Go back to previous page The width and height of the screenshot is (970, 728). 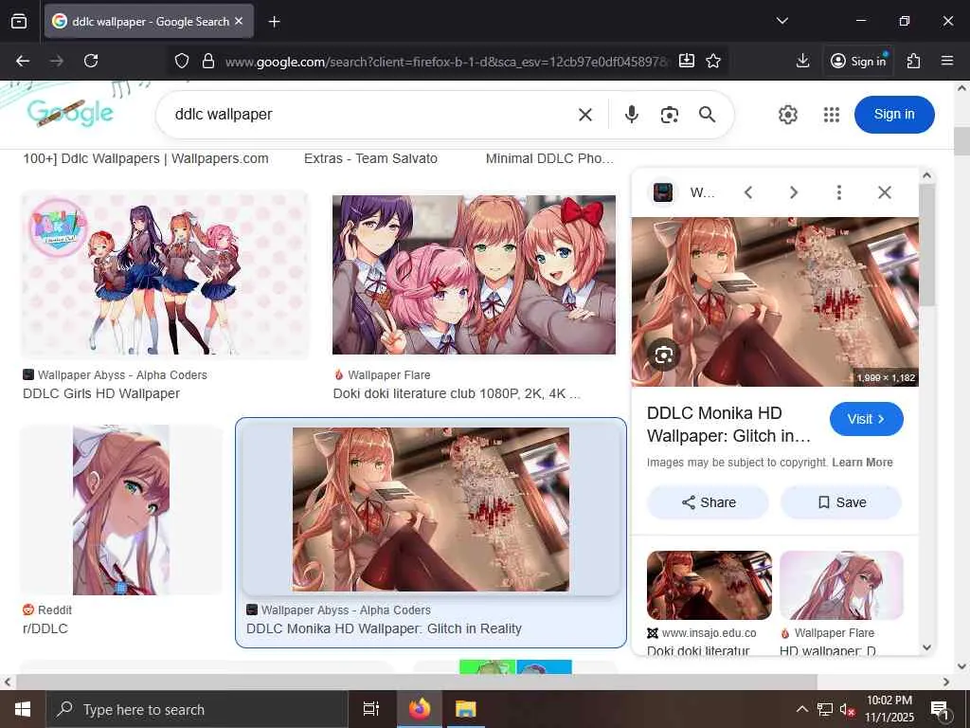click(23, 61)
